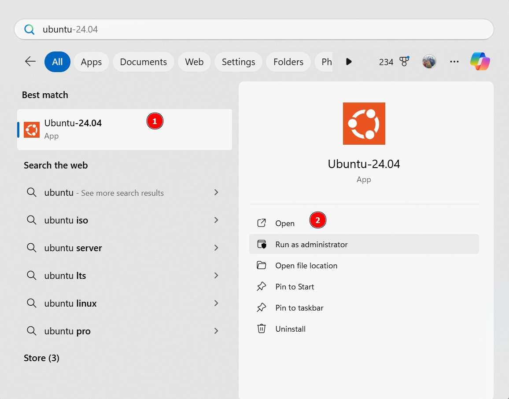Choose Run as administrator
The width and height of the screenshot is (509, 399).
[311, 244]
